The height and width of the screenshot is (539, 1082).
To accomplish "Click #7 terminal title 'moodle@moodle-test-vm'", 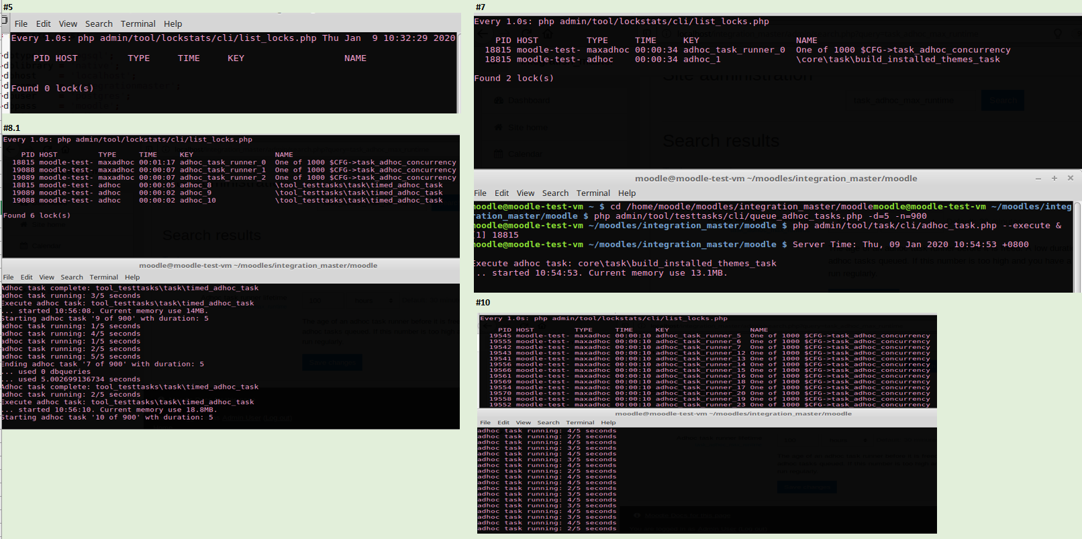I will (x=776, y=179).
